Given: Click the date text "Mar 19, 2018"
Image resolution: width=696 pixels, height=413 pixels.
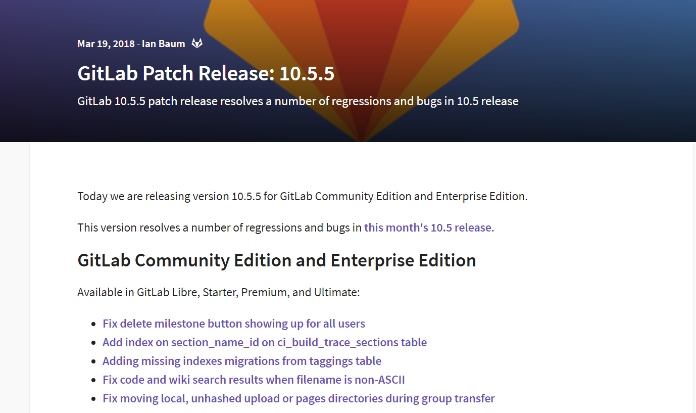Looking at the screenshot, I should tap(106, 43).
